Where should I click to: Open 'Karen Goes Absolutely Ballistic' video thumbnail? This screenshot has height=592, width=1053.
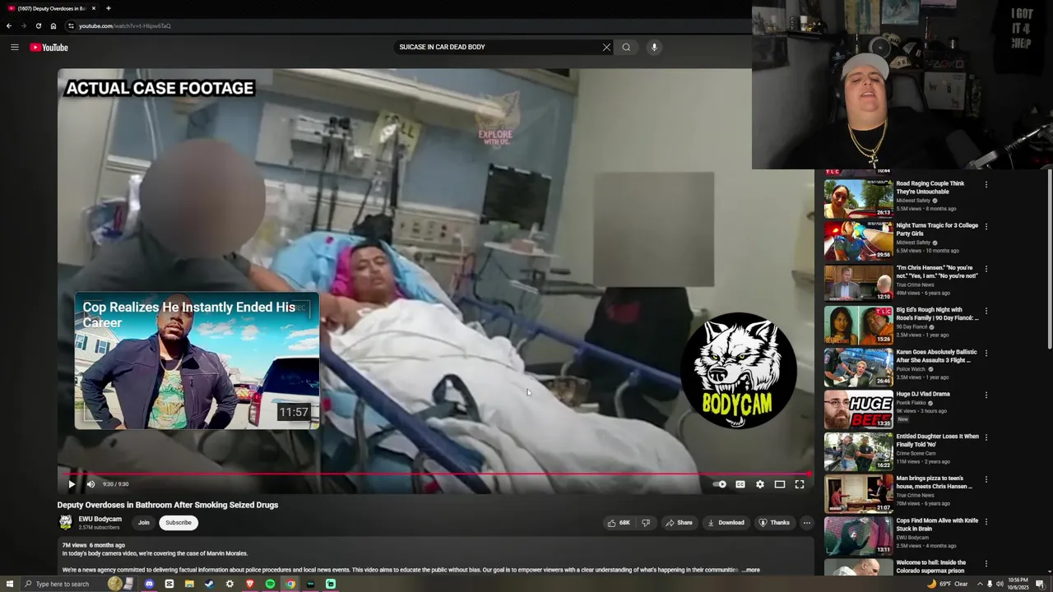click(858, 368)
